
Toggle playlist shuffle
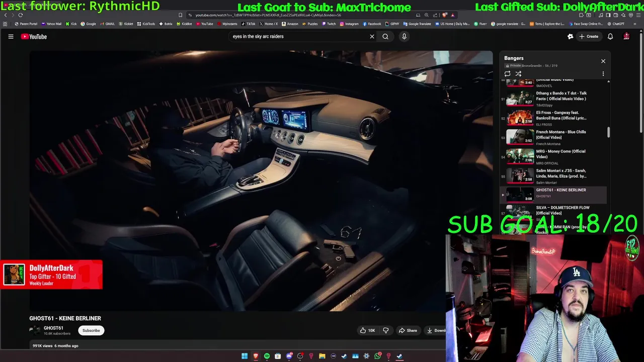pyautogui.click(x=518, y=74)
